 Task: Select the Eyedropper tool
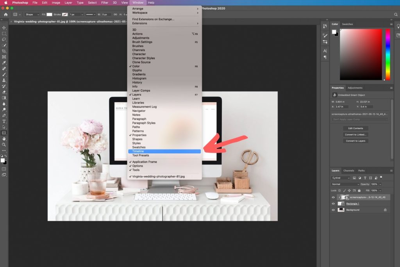[x=5, y=63]
